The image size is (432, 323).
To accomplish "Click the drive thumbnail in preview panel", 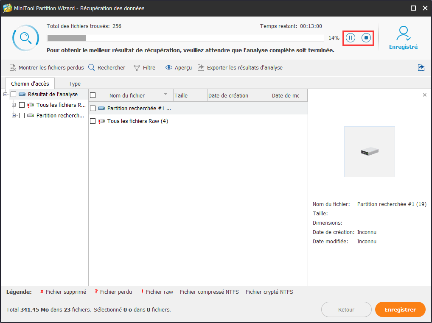I will click(x=370, y=152).
